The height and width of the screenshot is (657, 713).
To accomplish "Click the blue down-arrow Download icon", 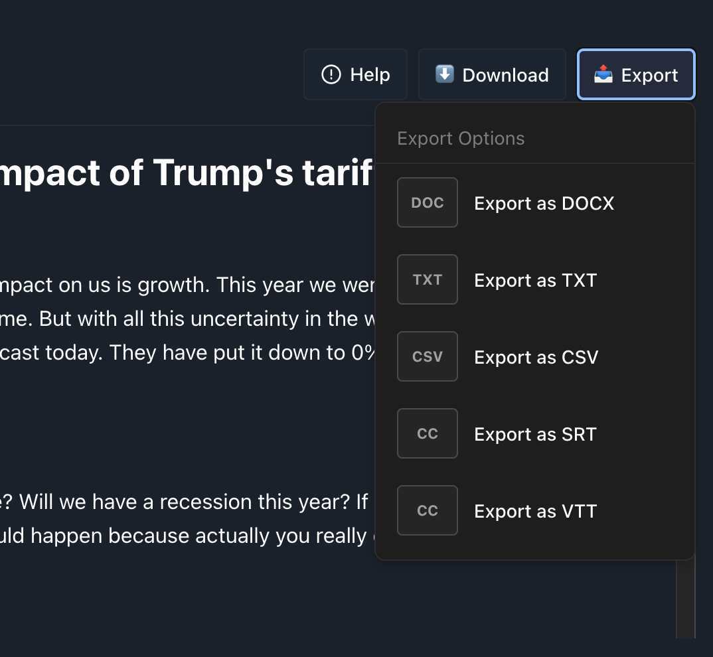I will click(x=444, y=74).
